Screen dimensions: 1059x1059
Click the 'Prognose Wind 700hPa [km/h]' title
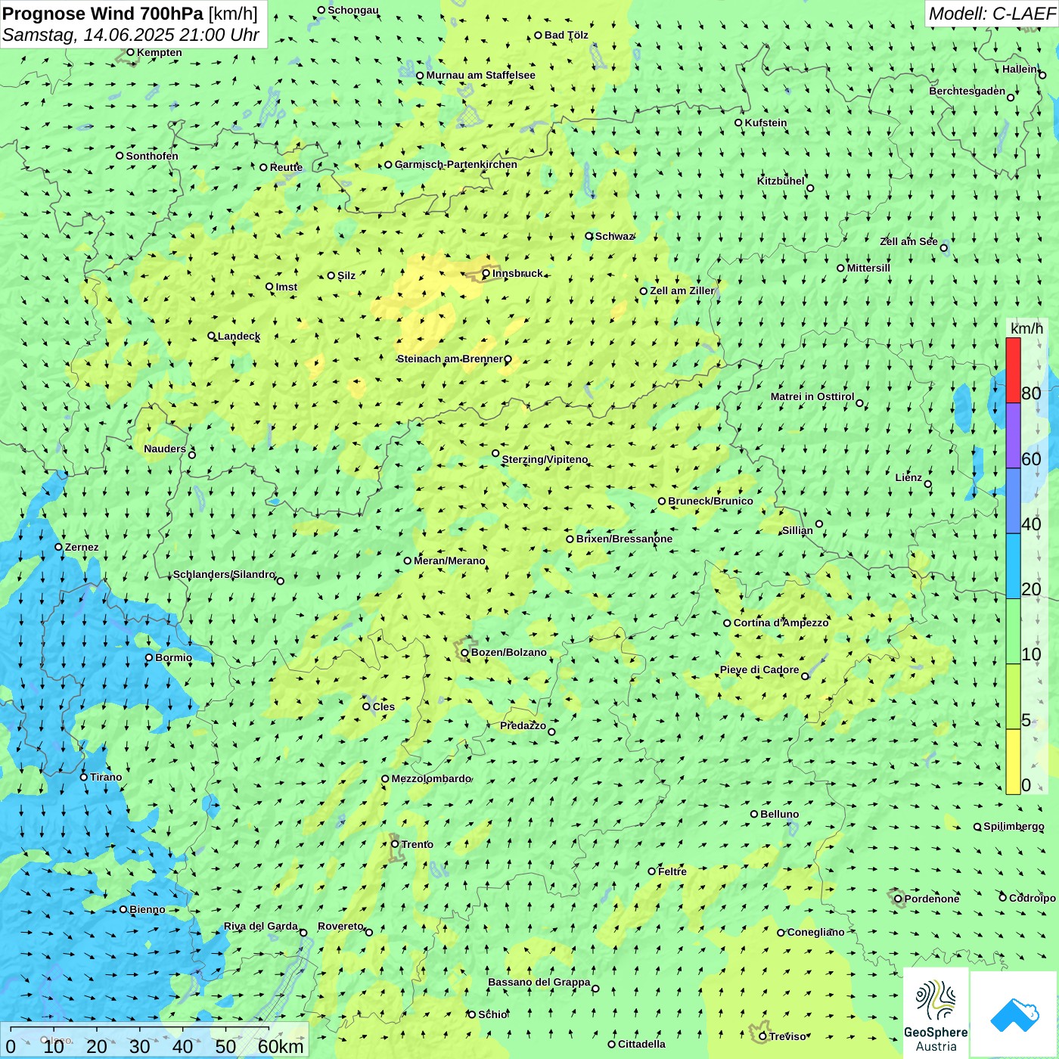click(x=130, y=14)
